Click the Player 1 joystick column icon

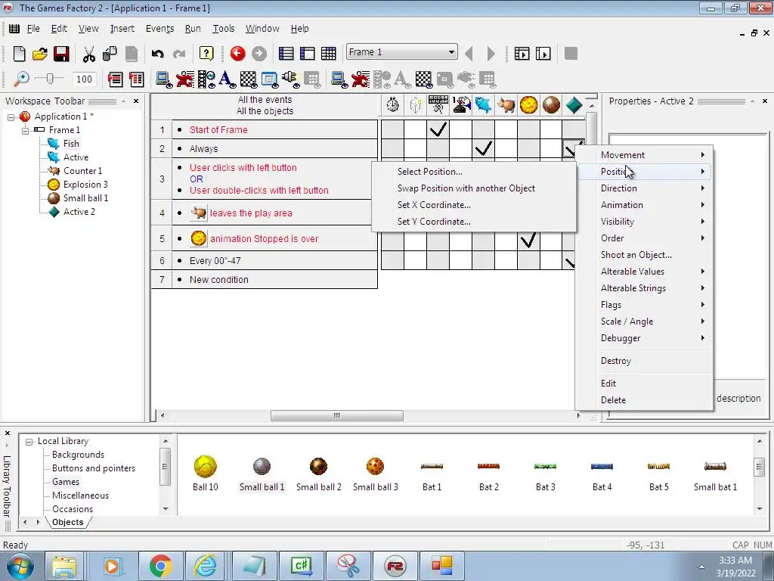click(461, 104)
